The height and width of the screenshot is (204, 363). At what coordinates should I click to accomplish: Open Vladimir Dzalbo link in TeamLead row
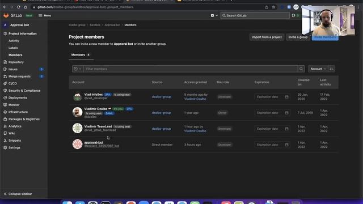195,131
